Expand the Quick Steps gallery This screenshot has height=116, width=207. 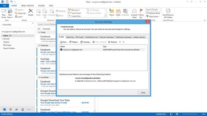pos(106,16)
